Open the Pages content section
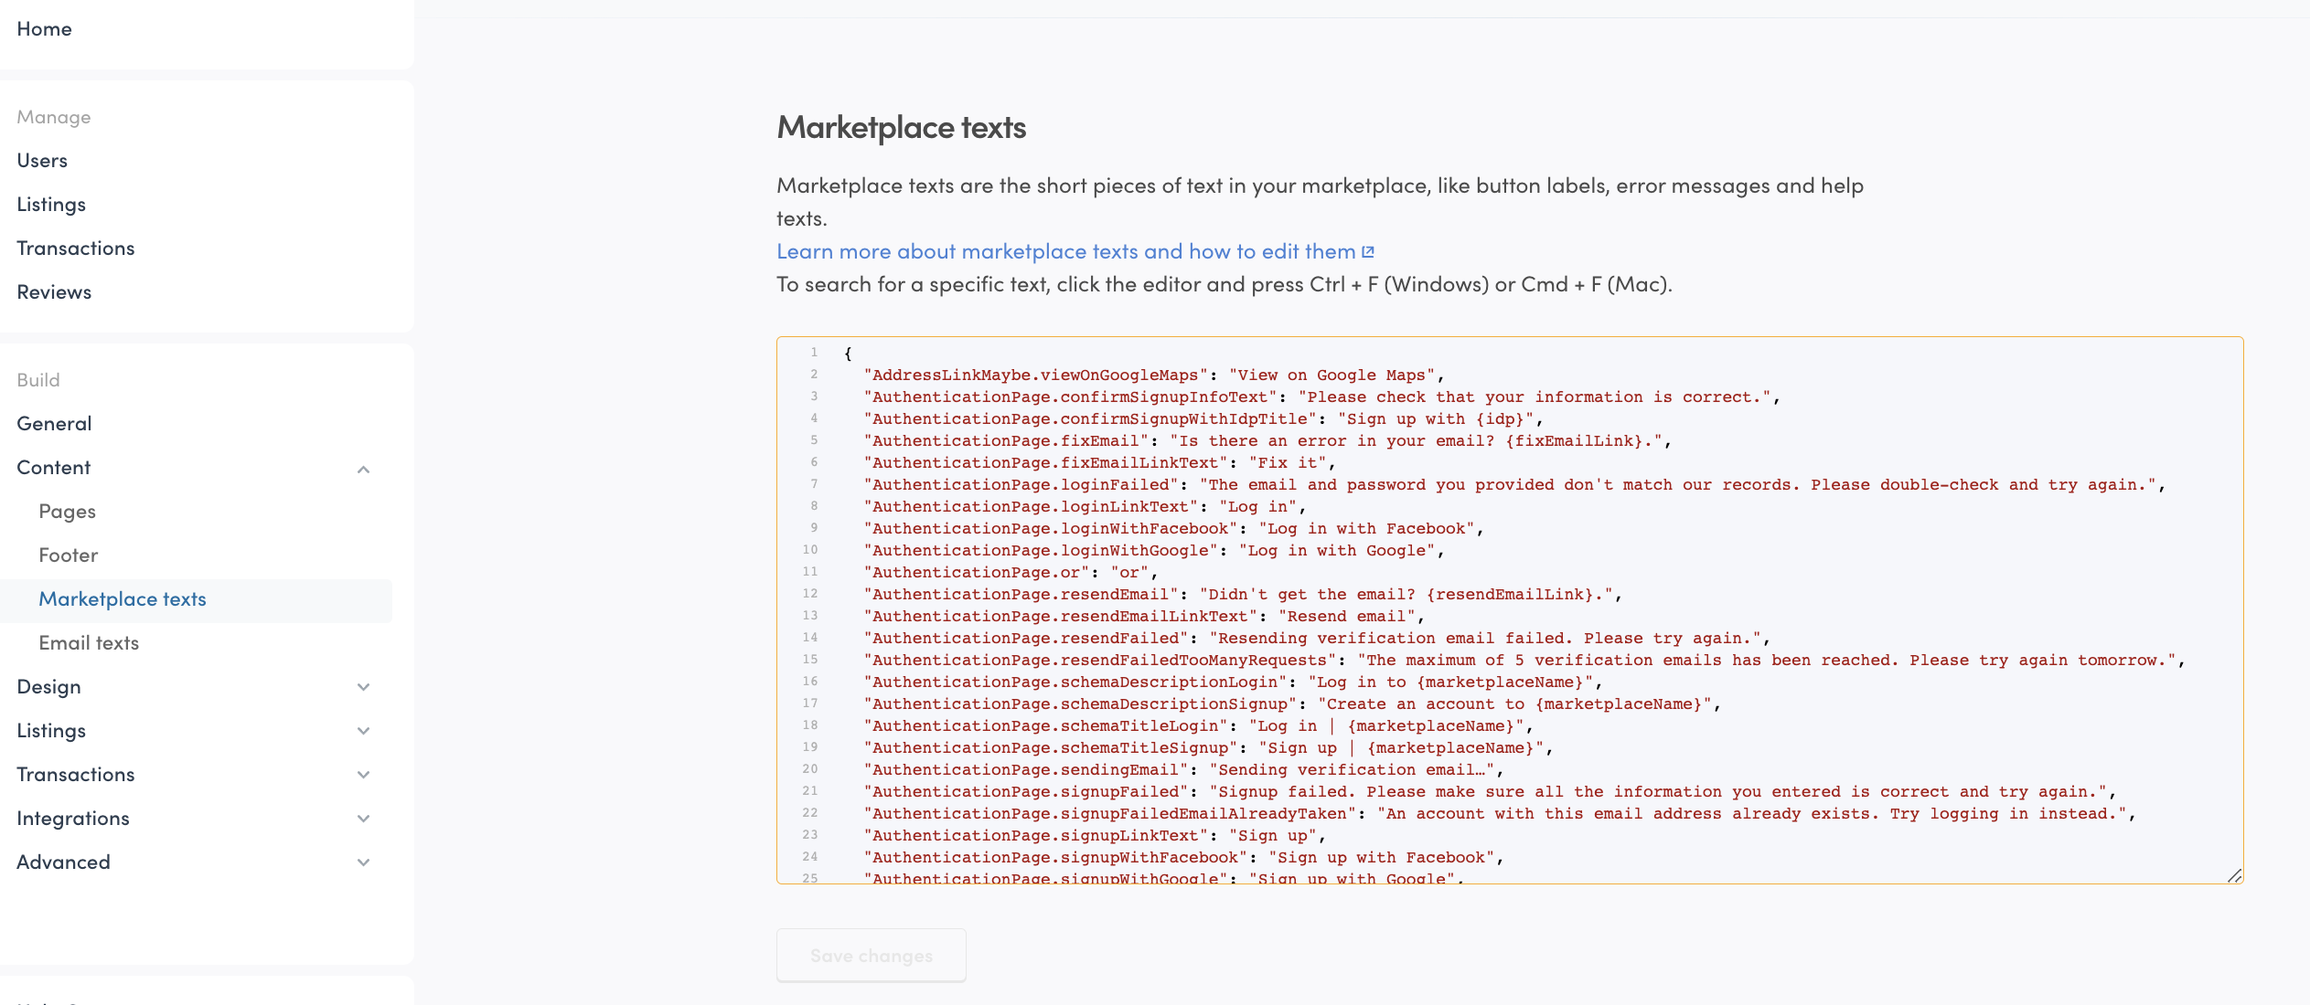The image size is (2310, 1005). coord(67,512)
